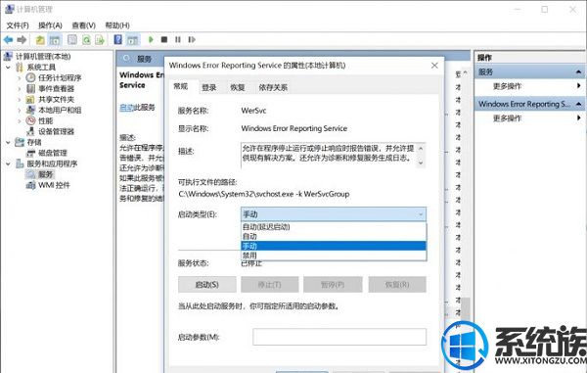Open the 操作(A) menu

pyautogui.click(x=50, y=25)
